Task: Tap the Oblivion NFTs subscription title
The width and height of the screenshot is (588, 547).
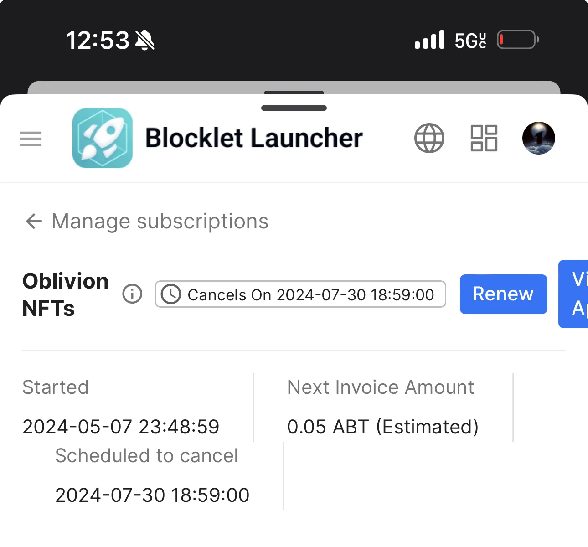Action: pos(66,294)
